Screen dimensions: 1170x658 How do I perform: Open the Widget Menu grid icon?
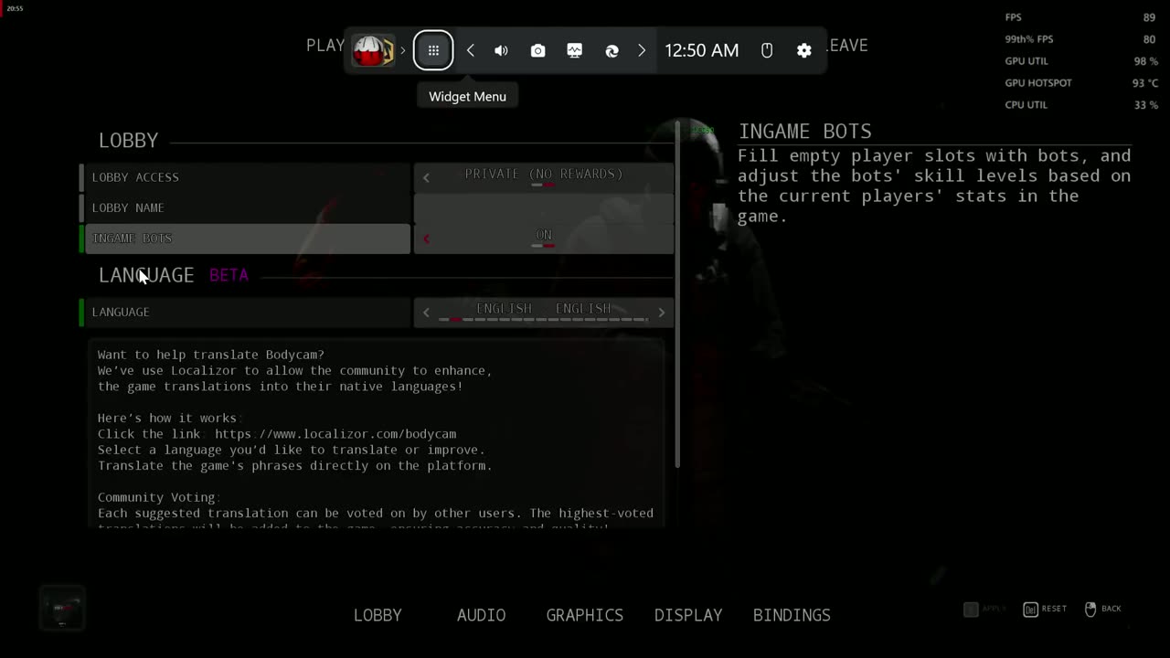(x=433, y=50)
